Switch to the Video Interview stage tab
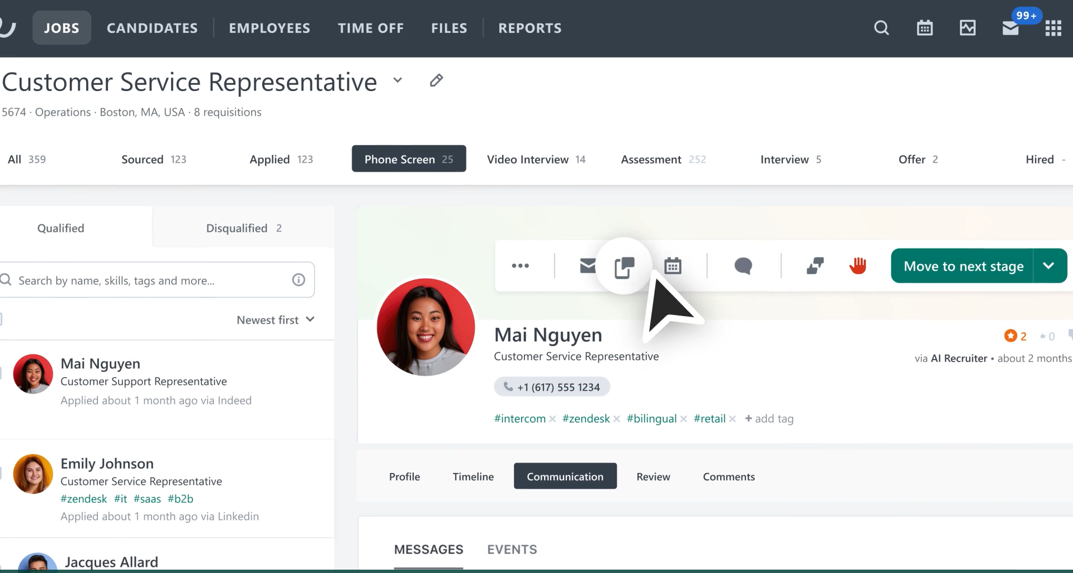 coord(536,160)
